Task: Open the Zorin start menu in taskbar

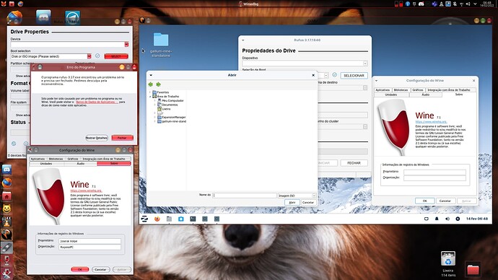Action: pos(144,219)
